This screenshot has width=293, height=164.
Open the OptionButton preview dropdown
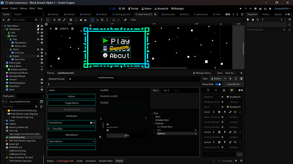[72, 142]
